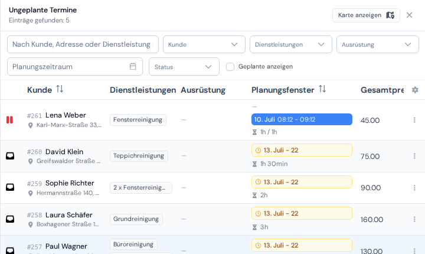Open the three-dot menu for Lena Weber
The height and width of the screenshot is (254, 425).
[414, 120]
